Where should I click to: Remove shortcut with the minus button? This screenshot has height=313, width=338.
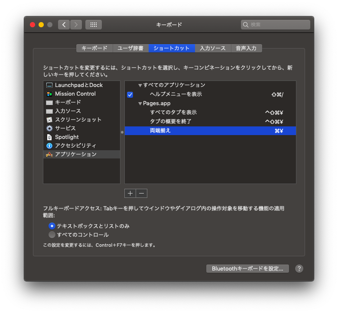[141, 194]
